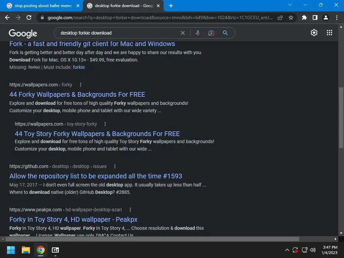
Task: Open more options for peakpx.com result
Action: click(x=130, y=210)
